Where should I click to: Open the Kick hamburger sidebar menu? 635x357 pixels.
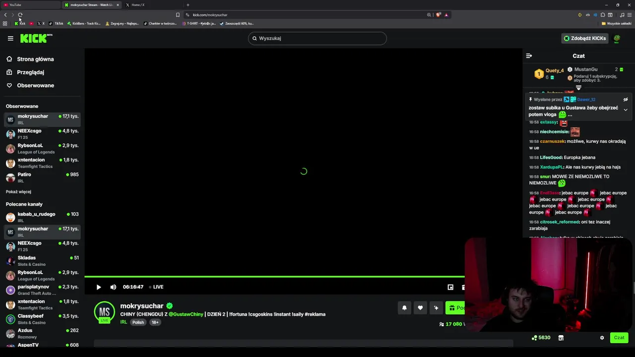click(x=10, y=38)
